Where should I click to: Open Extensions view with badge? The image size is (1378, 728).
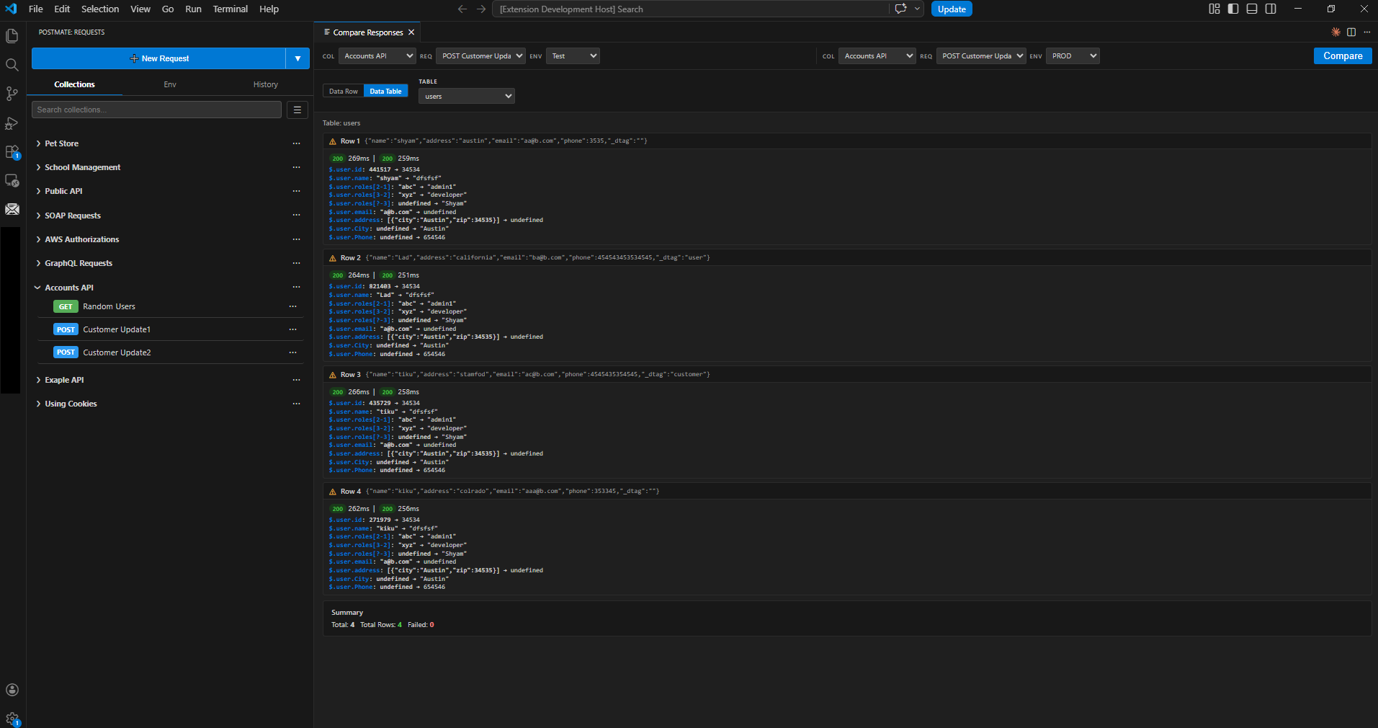coord(12,152)
